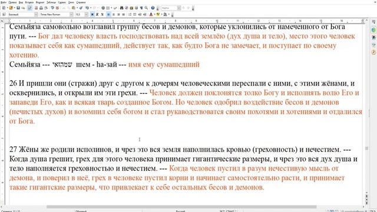The width and height of the screenshot is (377, 212).
Task: Open OpenOffice Help with the question mark icon
Action: 153,8
